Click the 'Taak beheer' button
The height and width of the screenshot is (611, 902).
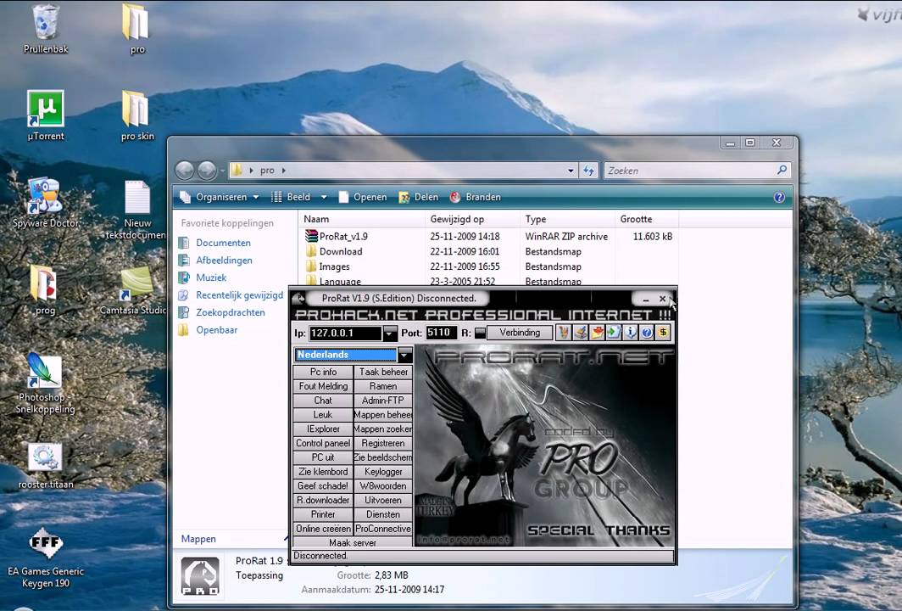[x=383, y=372]
